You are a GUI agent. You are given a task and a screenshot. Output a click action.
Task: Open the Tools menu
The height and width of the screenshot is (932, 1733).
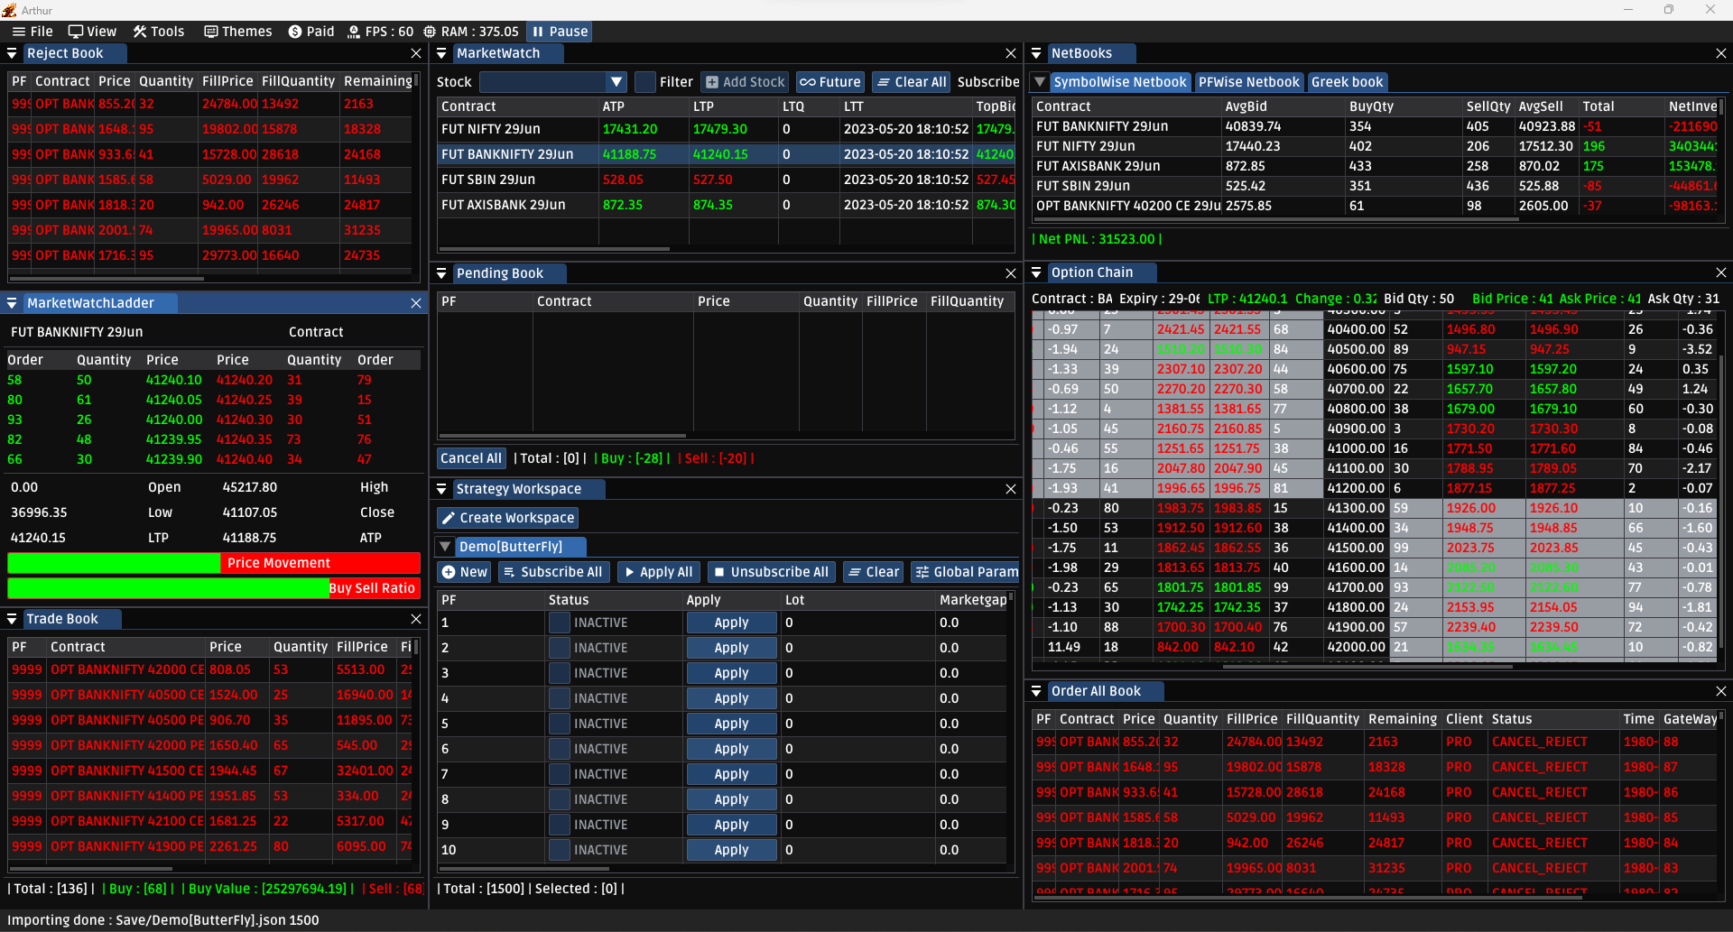[x=159, y=32]
